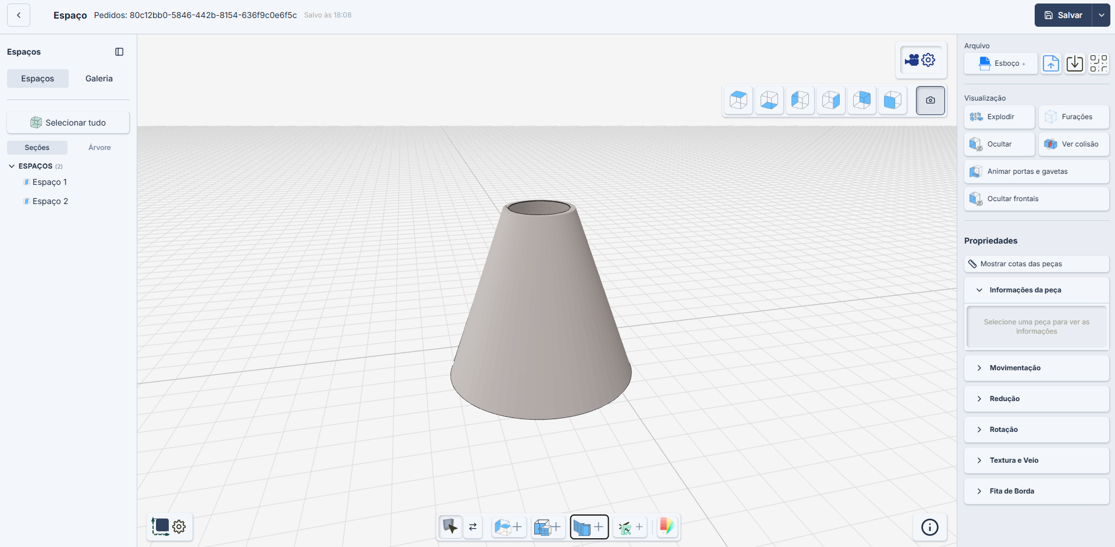This screenshot has width=1115, height=547.
Task: Toggle Mostrar cotas das peças
Action: [1036, 264]
